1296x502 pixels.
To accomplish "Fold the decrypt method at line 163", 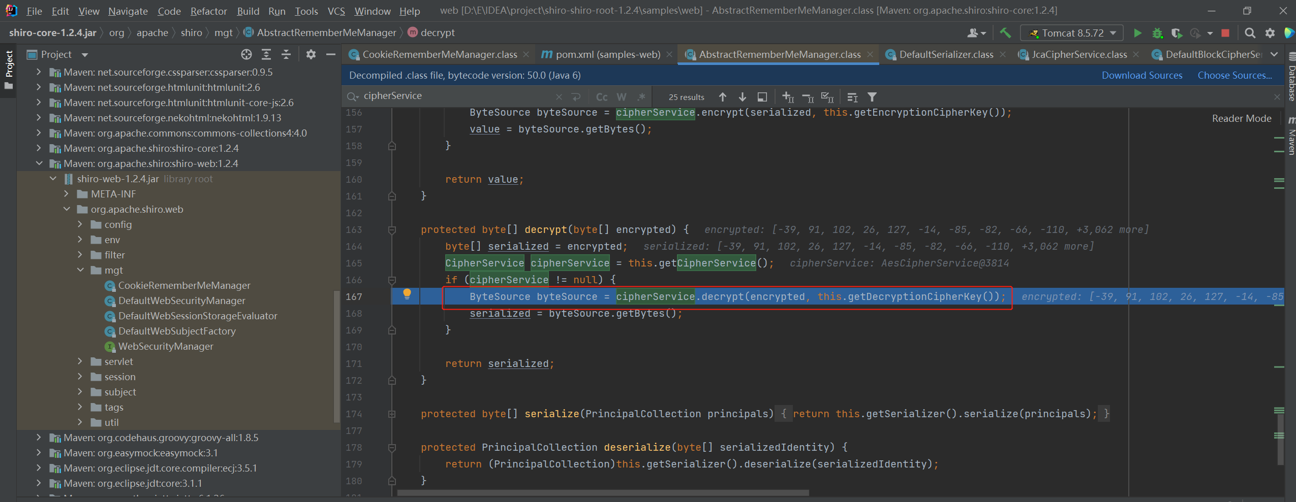I will 392,230.
